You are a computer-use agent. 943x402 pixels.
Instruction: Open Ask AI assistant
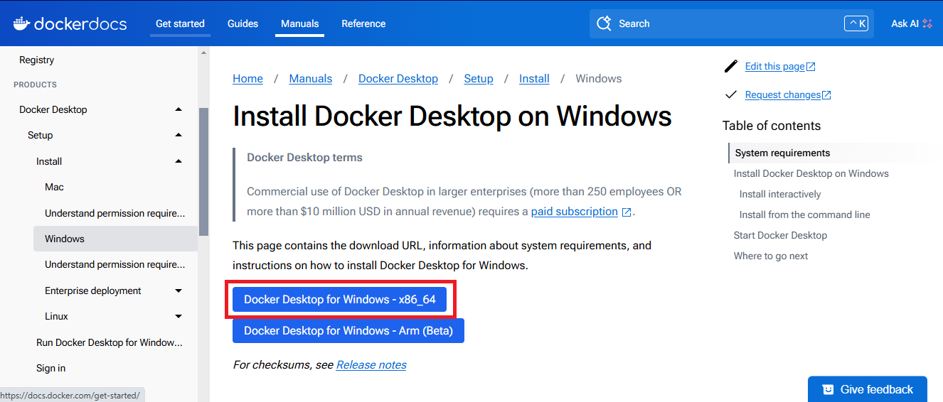(912, 23)
